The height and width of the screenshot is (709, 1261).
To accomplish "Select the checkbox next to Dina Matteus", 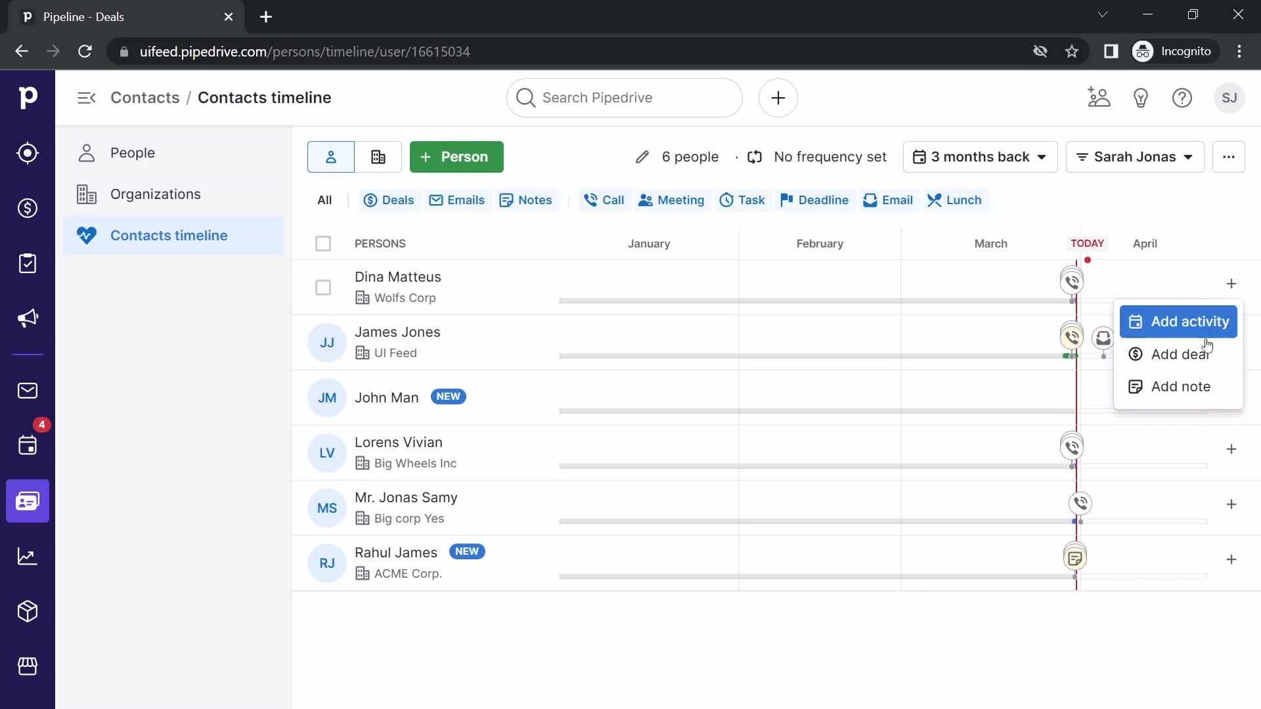I will [323, 286].
